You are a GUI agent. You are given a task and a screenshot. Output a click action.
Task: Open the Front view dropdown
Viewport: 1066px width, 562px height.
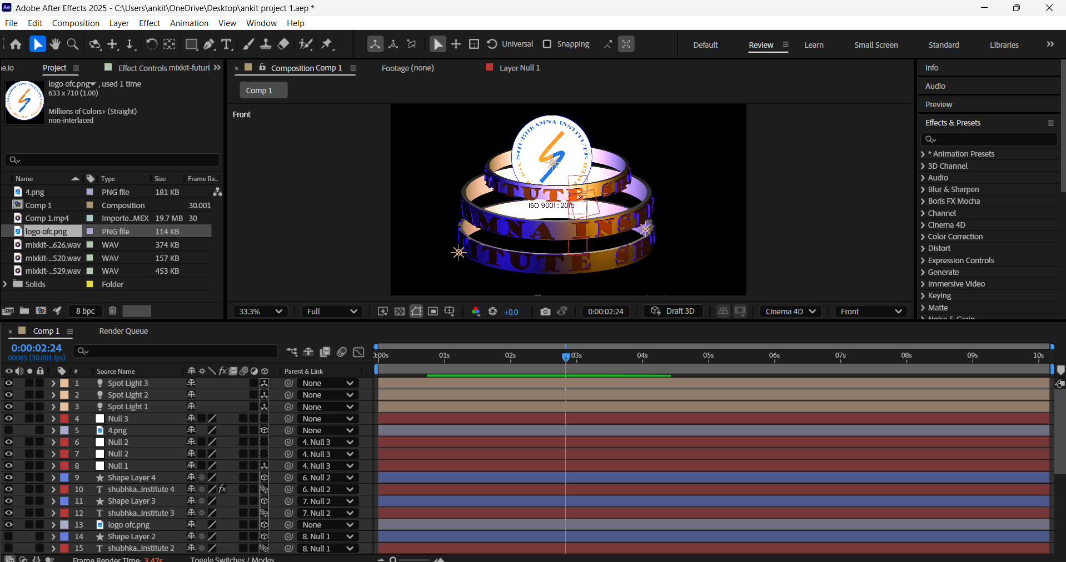870,312
